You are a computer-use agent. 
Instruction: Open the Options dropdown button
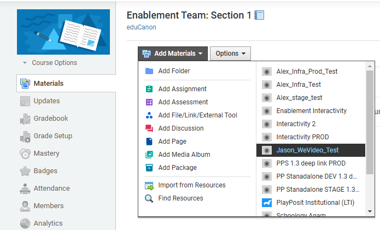pos(230,54)
